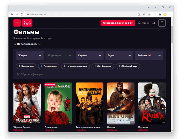Click the Телохранитель жены title link
This screenshot has width=184, height=139.
[x=89, y=127]
